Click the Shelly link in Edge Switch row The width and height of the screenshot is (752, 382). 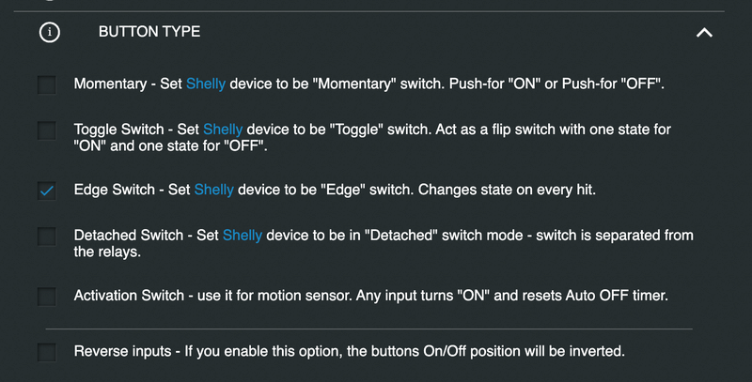[213, 190]
